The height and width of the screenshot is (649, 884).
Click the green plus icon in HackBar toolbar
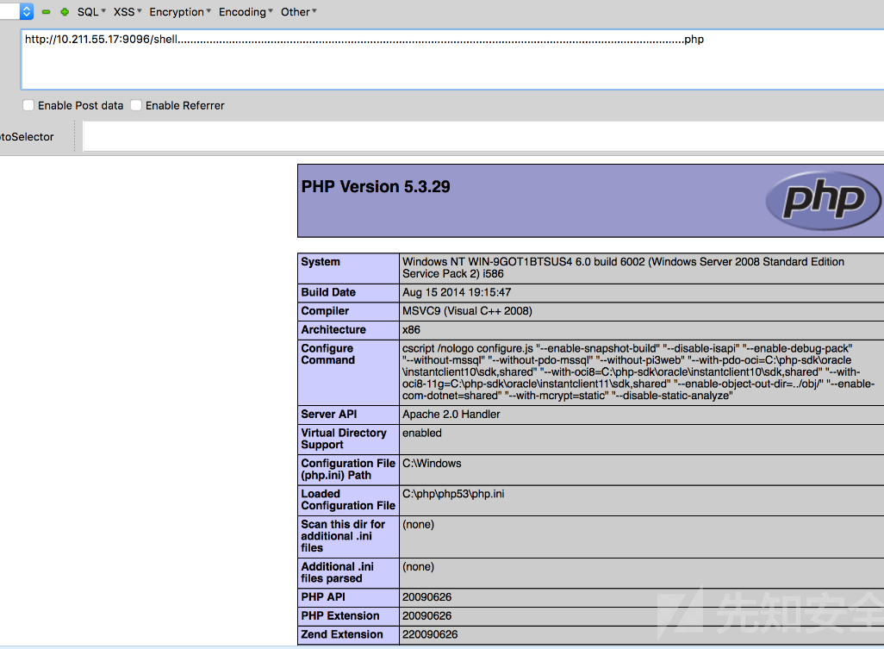65,12
